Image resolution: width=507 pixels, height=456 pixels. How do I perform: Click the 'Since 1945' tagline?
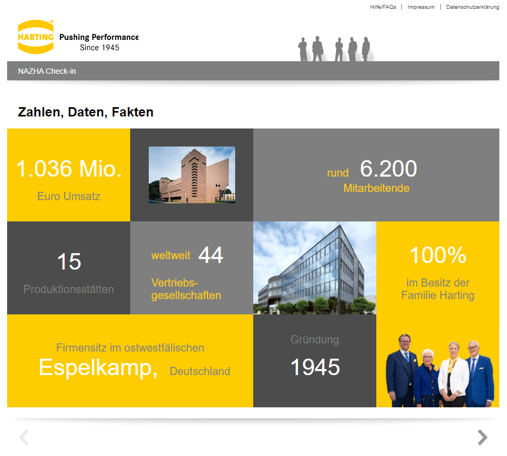(x=100, y=48)
